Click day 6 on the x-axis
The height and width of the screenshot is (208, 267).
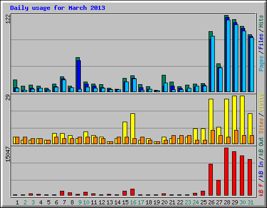click(56, 202)
